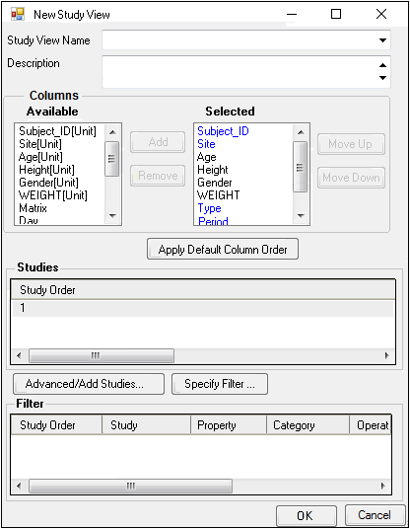Select Site in the Selected list

coord(206,144)
